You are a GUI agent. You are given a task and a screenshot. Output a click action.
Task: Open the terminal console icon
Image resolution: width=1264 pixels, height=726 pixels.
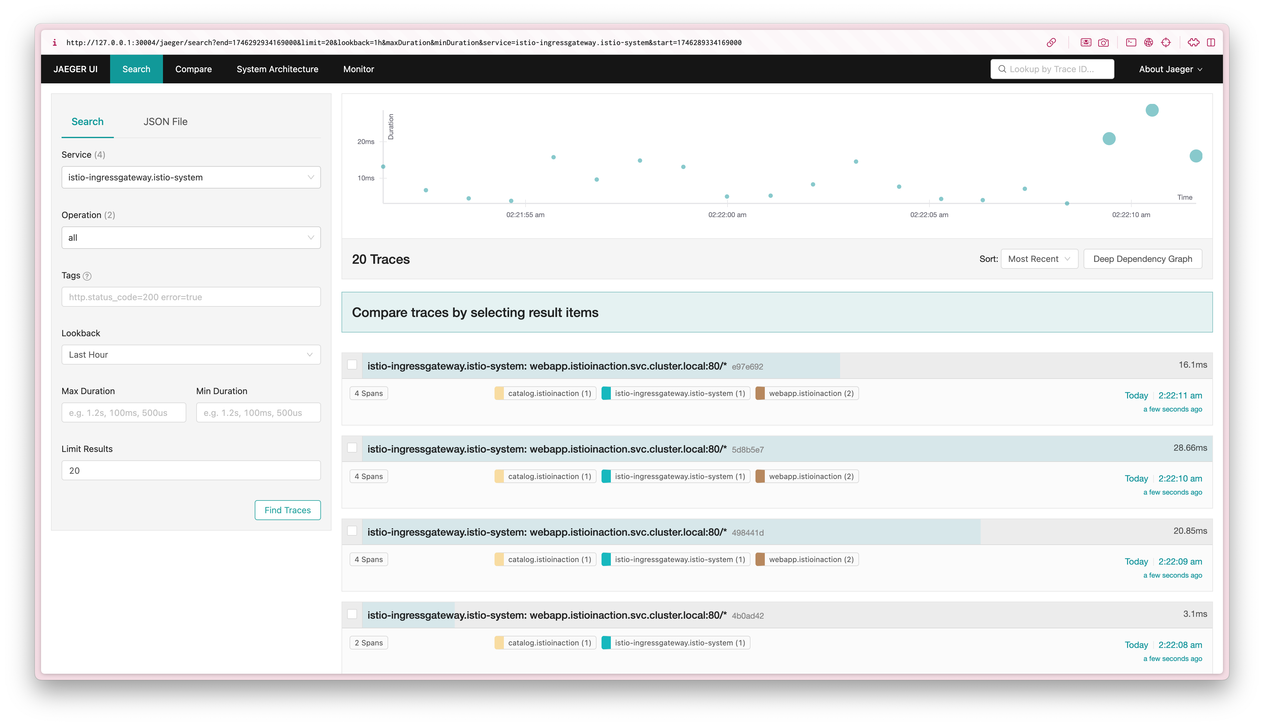pyautogui.click(x=1131, y=42)
